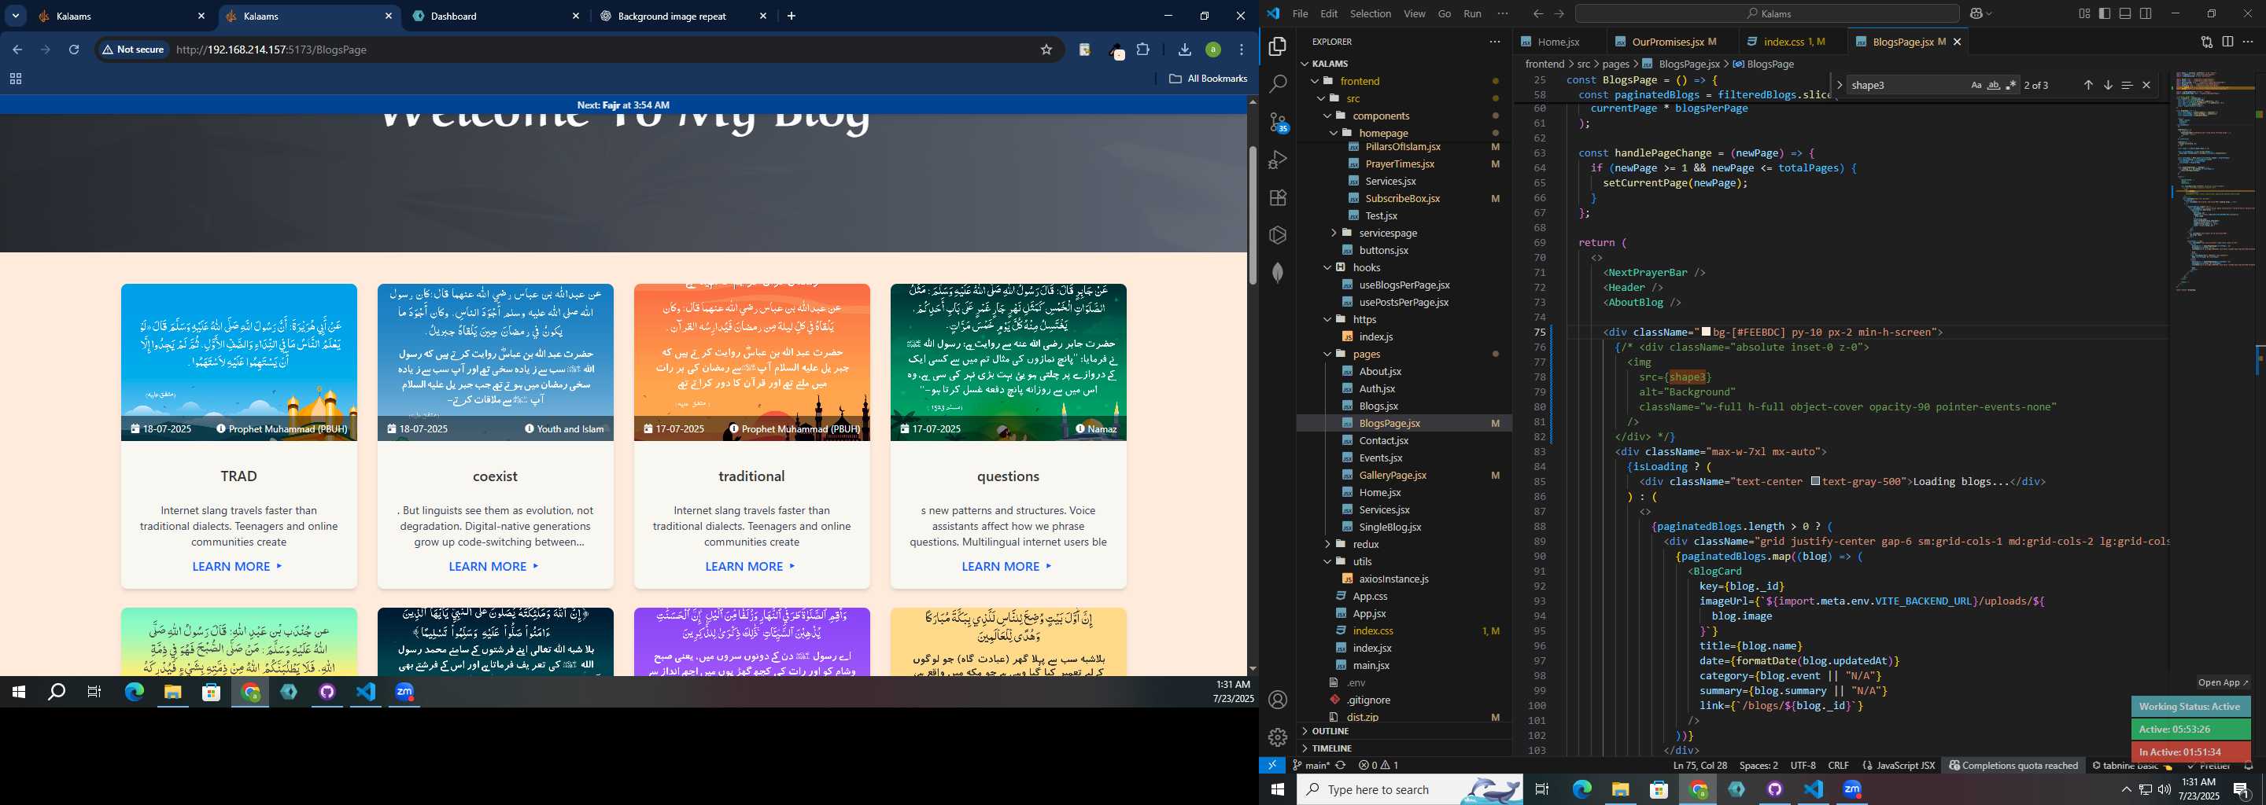Click the #FEEBDC color swatch on line 75
2266x805 pixels.
[x=1707, y=333]
